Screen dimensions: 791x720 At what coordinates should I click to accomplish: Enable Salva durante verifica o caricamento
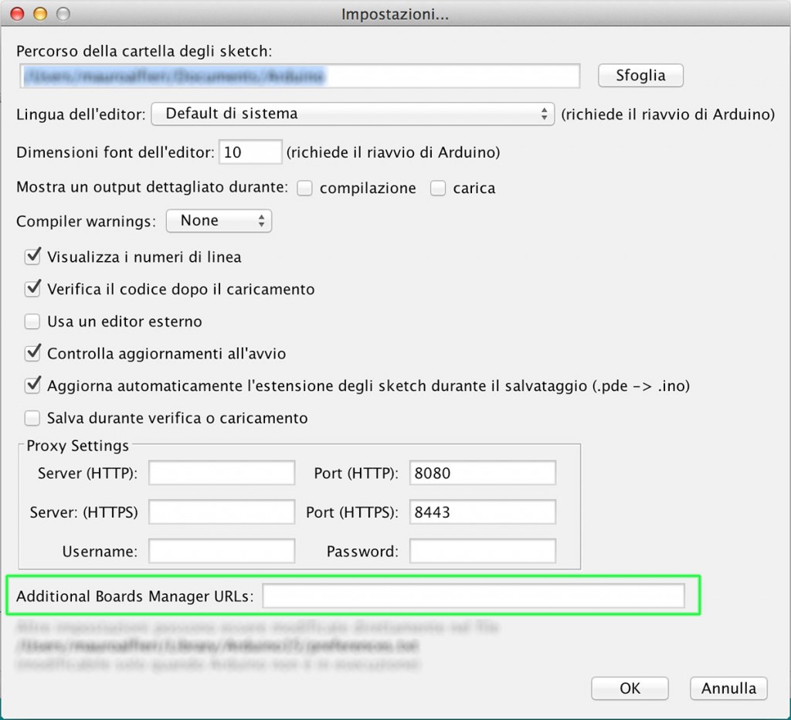pos(32,418)
